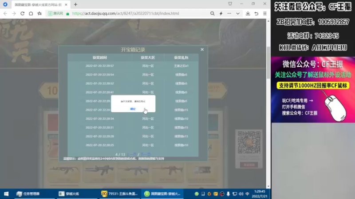Click the 获奖时间 column header
The height and width of the screenshot is (199, 355).
99,57
